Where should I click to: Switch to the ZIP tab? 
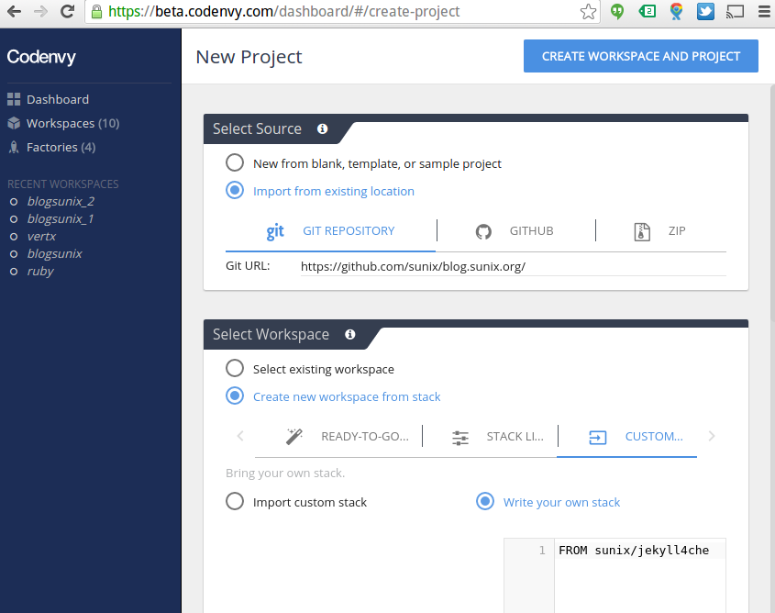coord(661,231)
